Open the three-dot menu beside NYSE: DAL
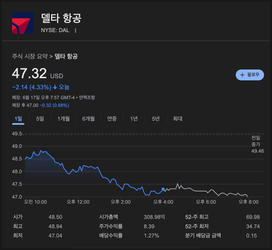272x250 pixels. point(75,30)
